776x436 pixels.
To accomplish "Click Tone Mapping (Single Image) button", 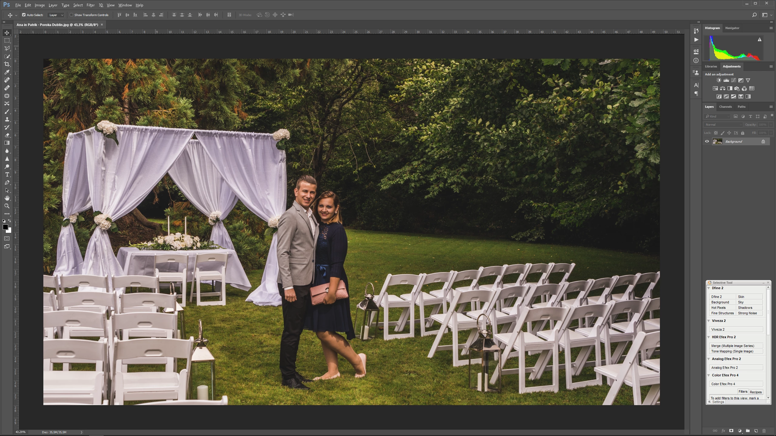I will 736,351.
